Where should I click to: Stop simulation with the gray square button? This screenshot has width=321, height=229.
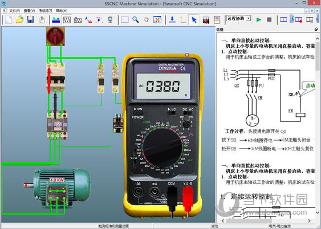point(269,19)
